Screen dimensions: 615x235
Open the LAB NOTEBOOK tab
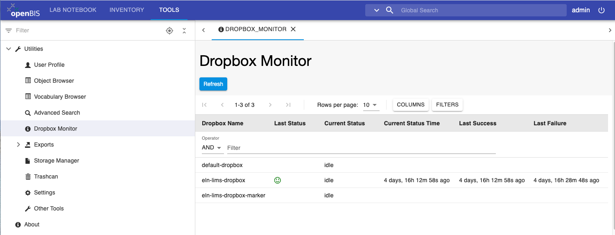(x=73, y=10)
